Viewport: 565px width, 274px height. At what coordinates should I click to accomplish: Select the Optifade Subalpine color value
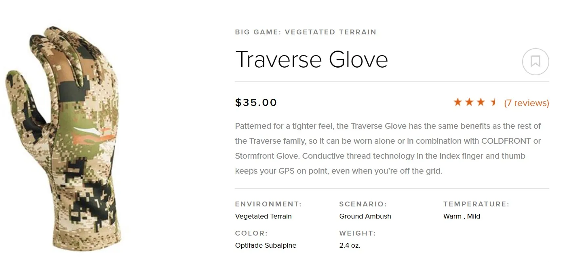(266, 245)
